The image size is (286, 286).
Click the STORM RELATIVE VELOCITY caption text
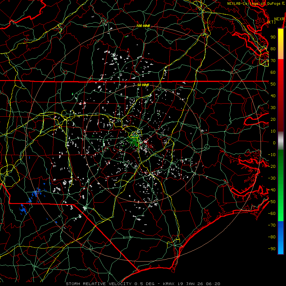click(x=99, y=284)
